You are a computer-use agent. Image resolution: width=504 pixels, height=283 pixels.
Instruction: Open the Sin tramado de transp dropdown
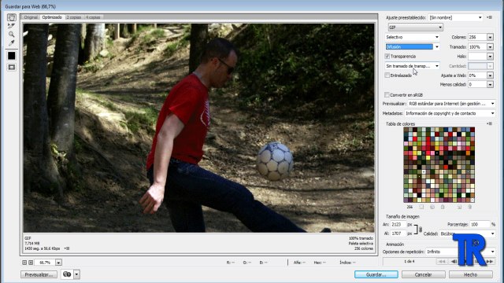click(x=413, y=66)
